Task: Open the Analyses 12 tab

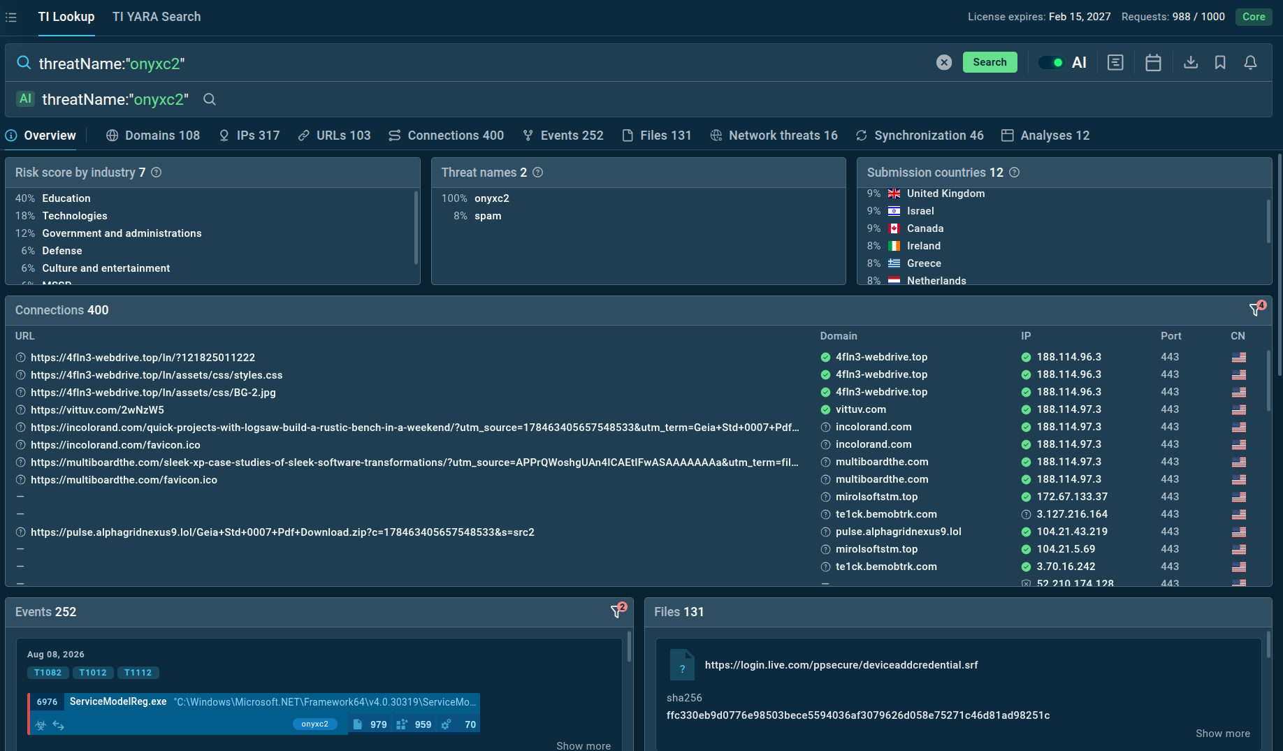Action: pos(1045,136)
